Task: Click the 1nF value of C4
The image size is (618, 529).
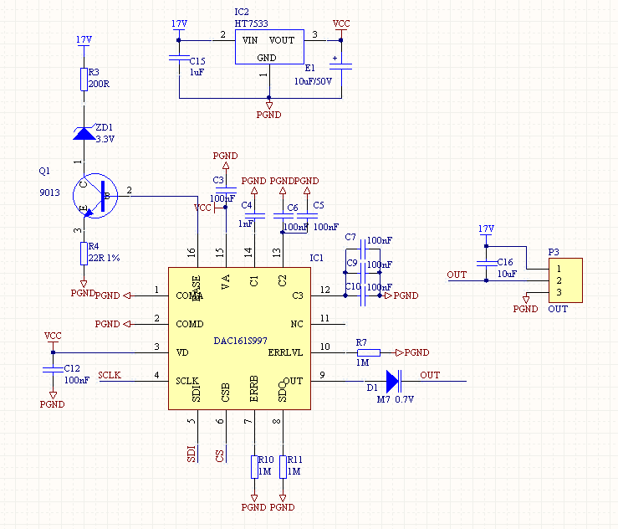Action: pos(246,223)
